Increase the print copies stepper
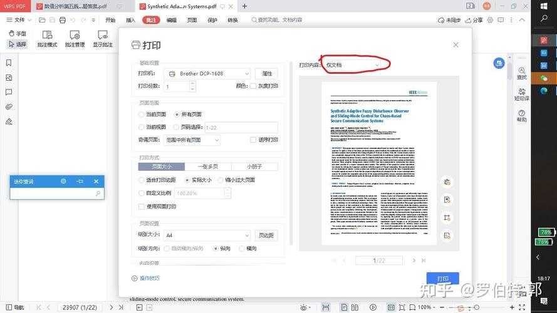Image resolution: width=557 pixels, height=313 pixels. coord(192,83)
